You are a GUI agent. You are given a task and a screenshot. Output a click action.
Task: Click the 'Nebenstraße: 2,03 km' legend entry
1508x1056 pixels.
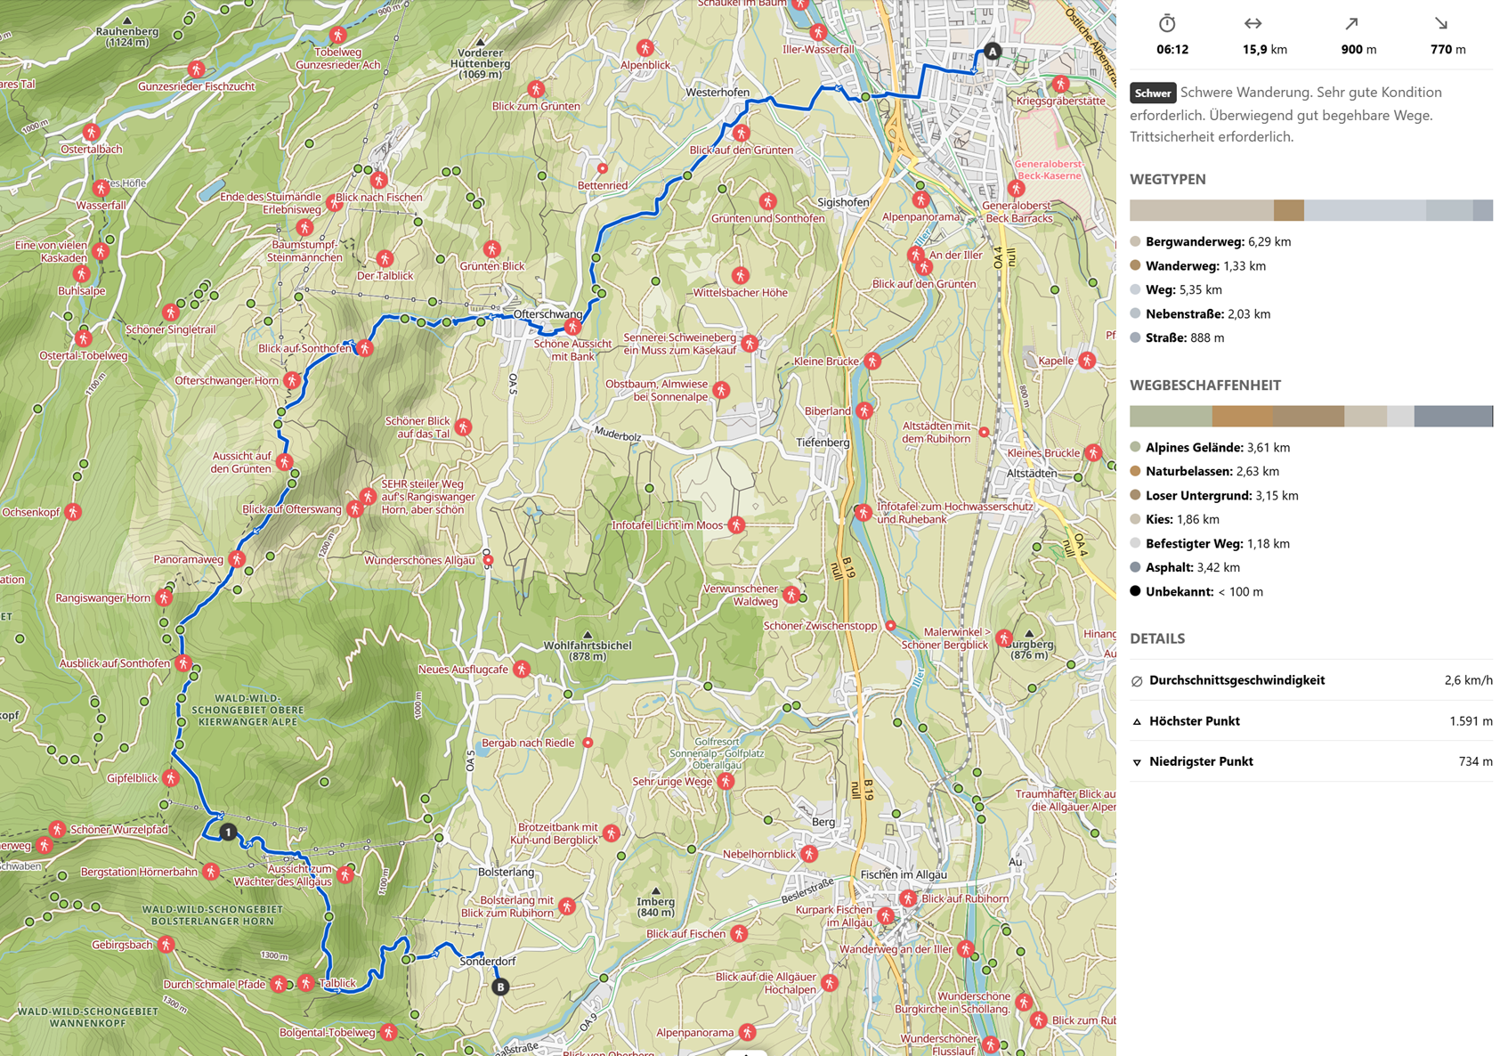tap(1200, 313)
